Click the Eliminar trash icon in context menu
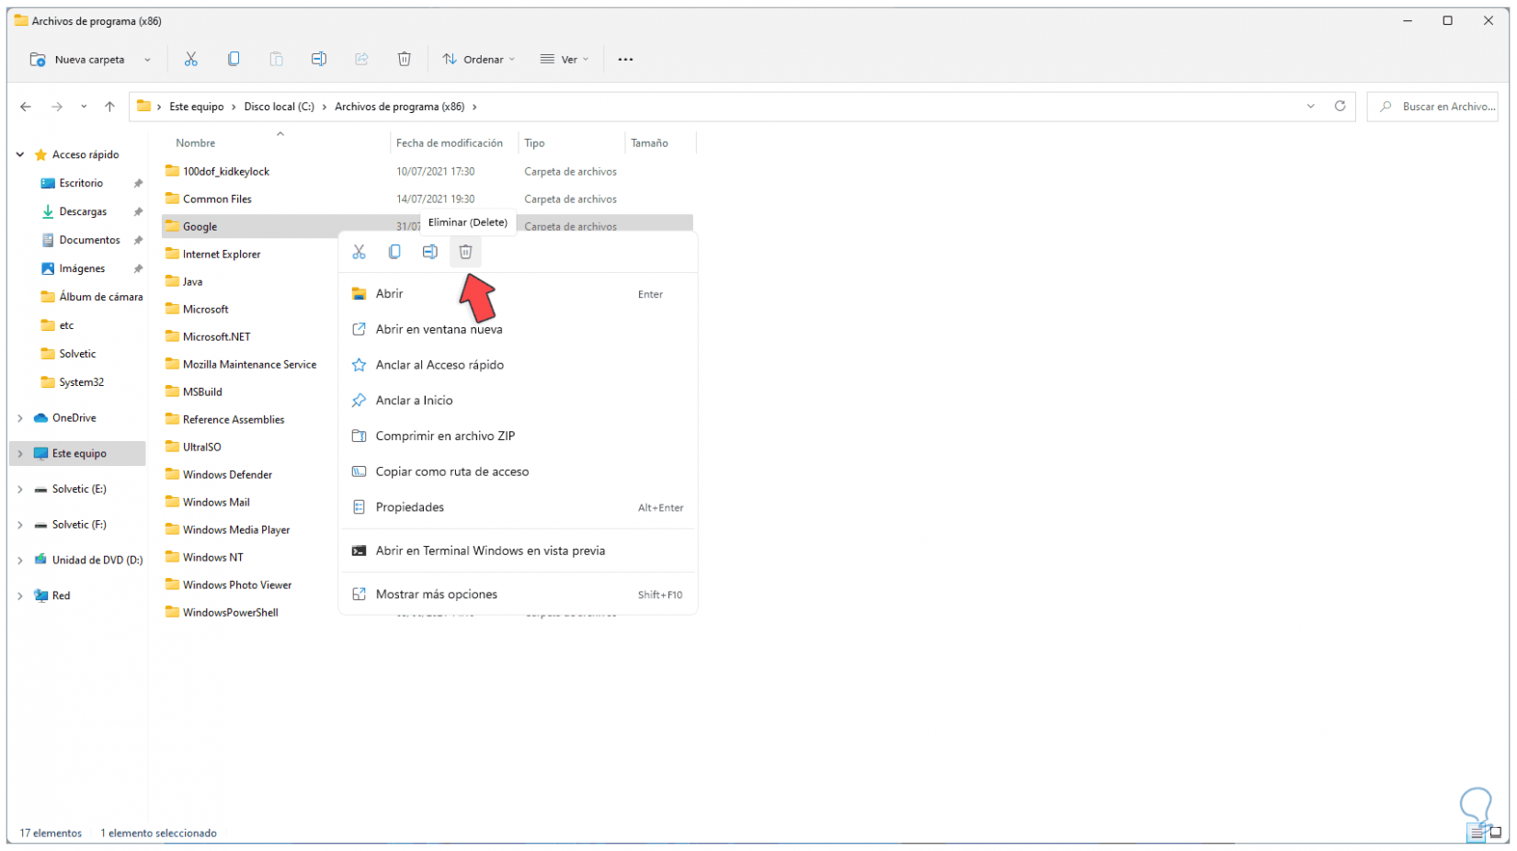 point(465,252)
